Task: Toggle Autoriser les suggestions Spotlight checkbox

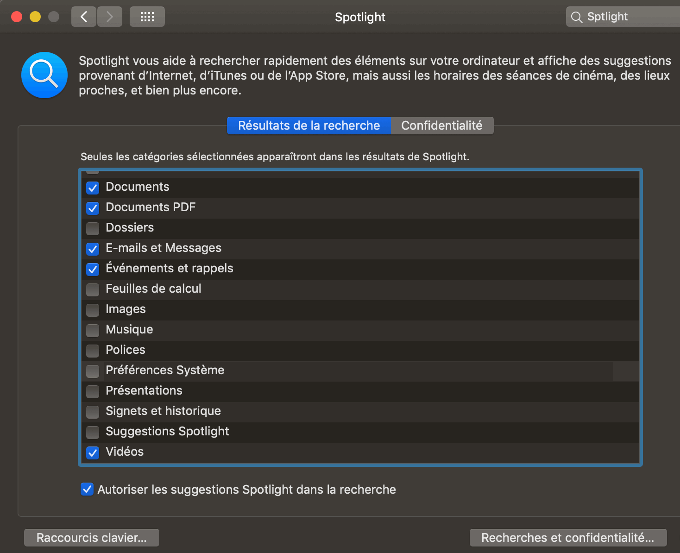Action: 87,490
